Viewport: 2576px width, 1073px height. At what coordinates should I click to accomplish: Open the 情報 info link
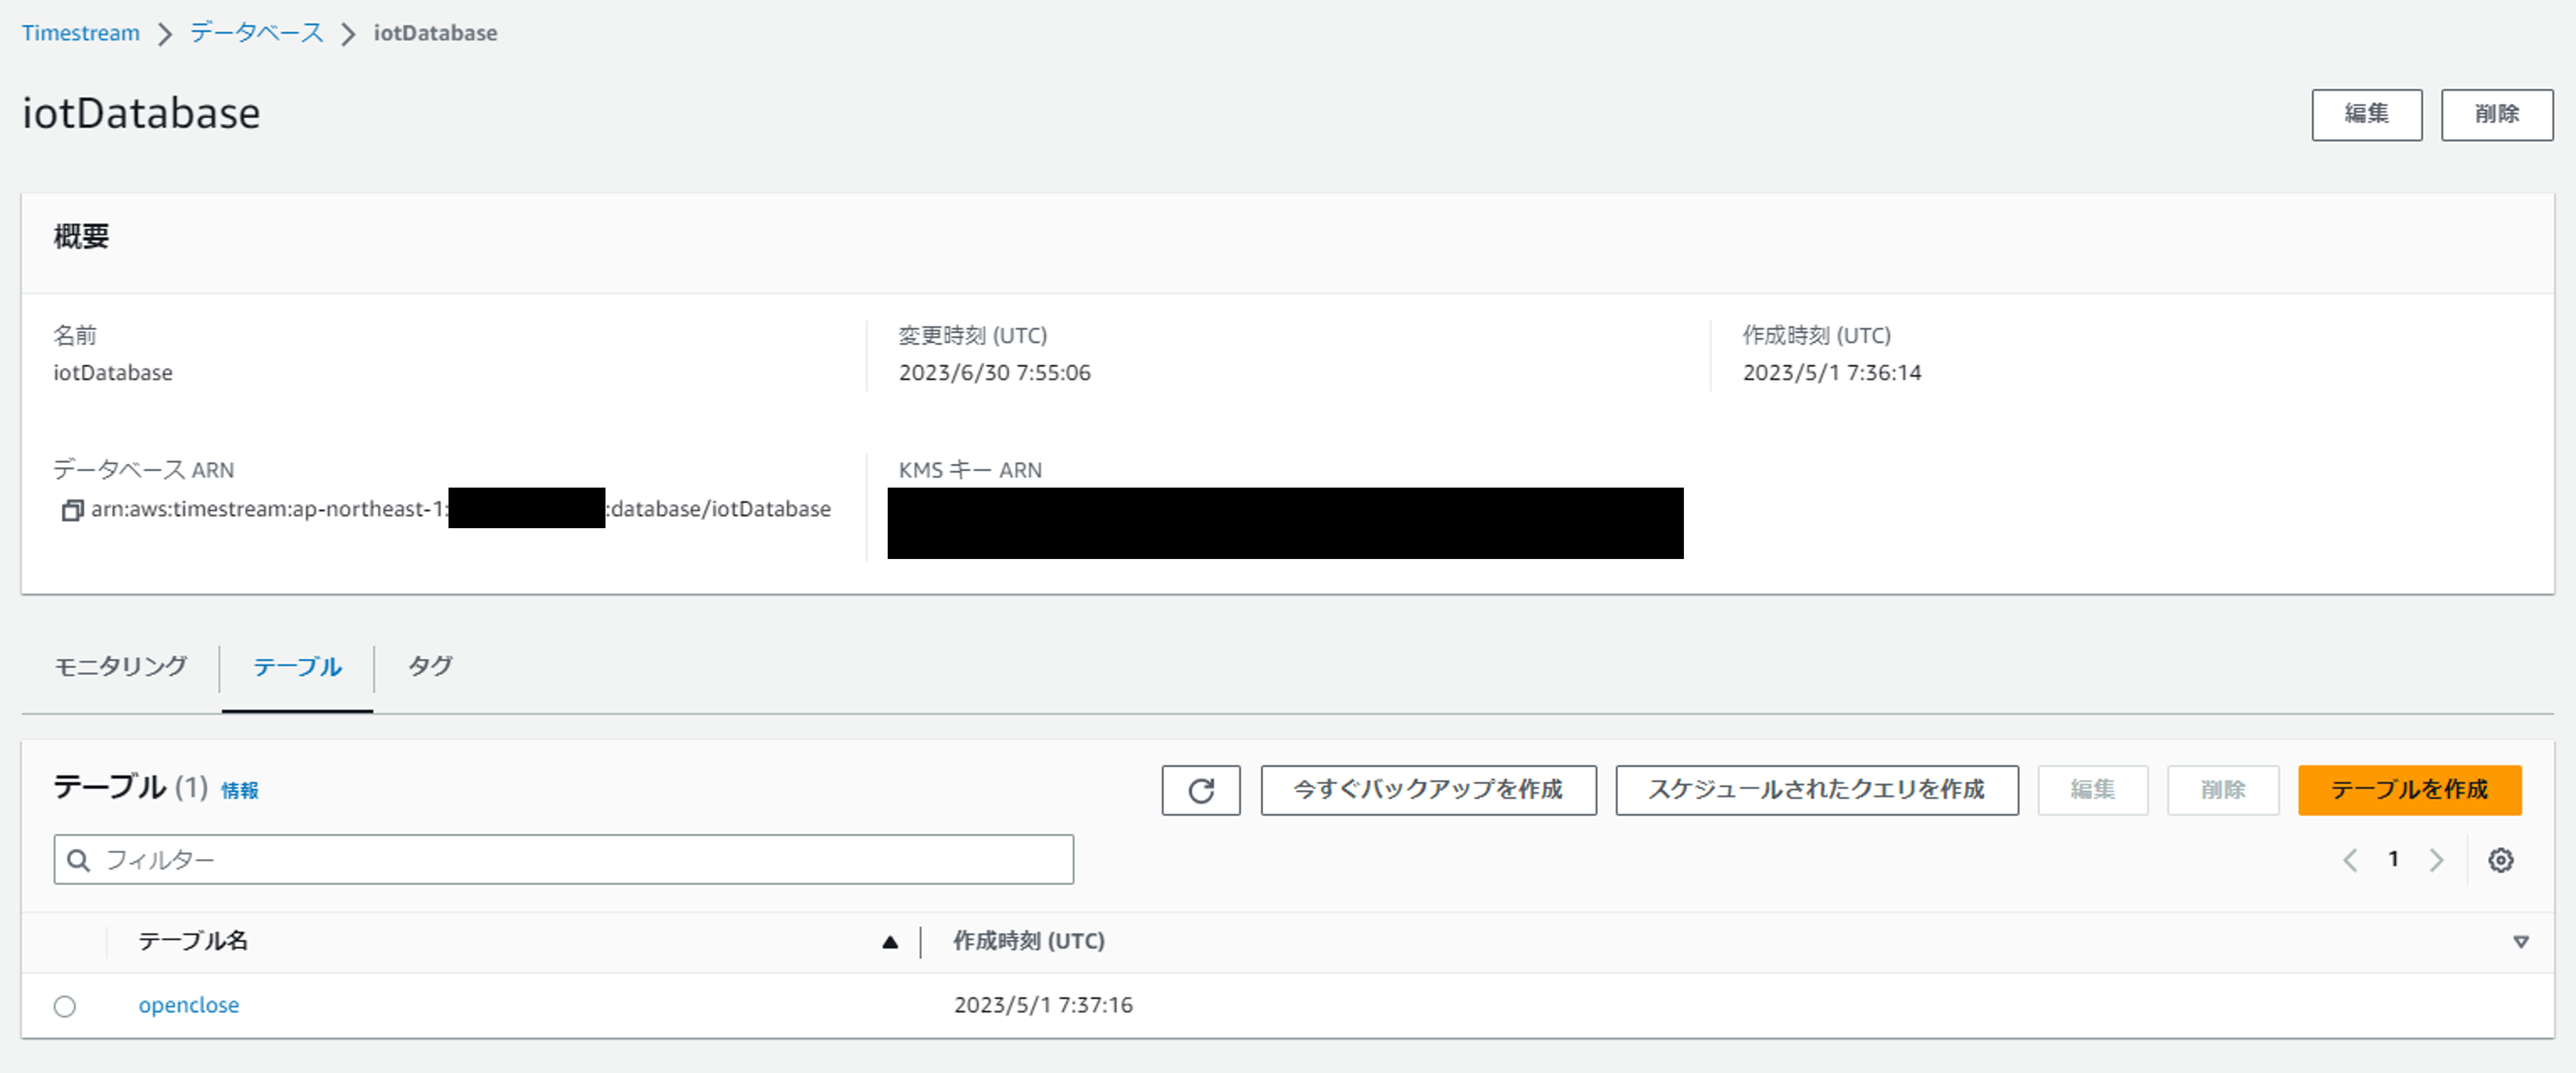239,791
